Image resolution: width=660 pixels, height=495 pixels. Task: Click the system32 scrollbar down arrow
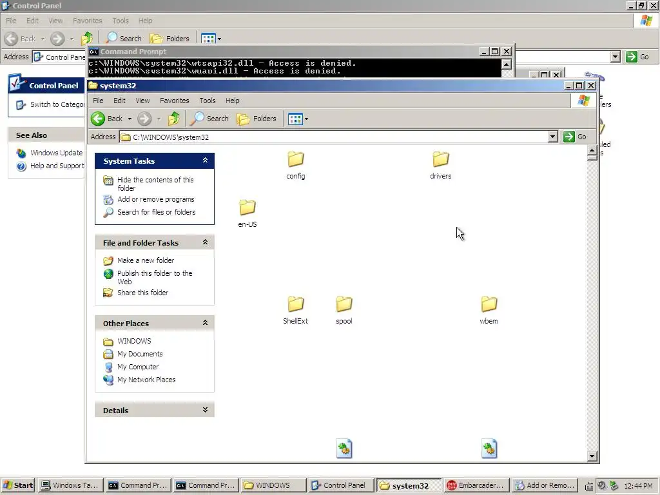click(592, 456)
